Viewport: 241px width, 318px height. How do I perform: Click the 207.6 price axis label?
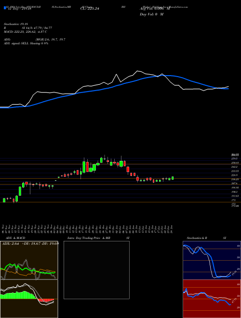click(236, 184)
